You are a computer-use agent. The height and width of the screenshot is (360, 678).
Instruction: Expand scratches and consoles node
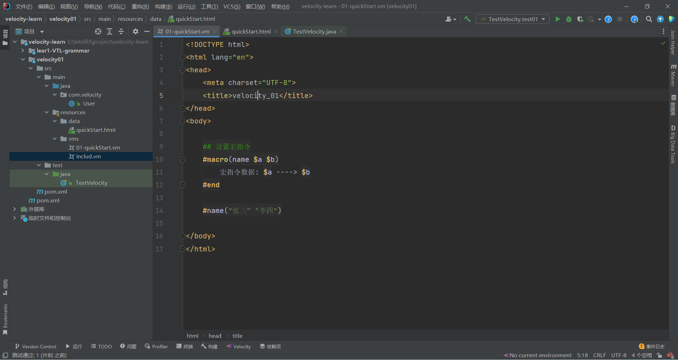point(14,218)
